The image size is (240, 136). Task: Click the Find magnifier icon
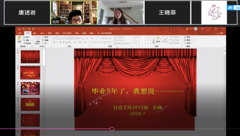pos(185,37)
